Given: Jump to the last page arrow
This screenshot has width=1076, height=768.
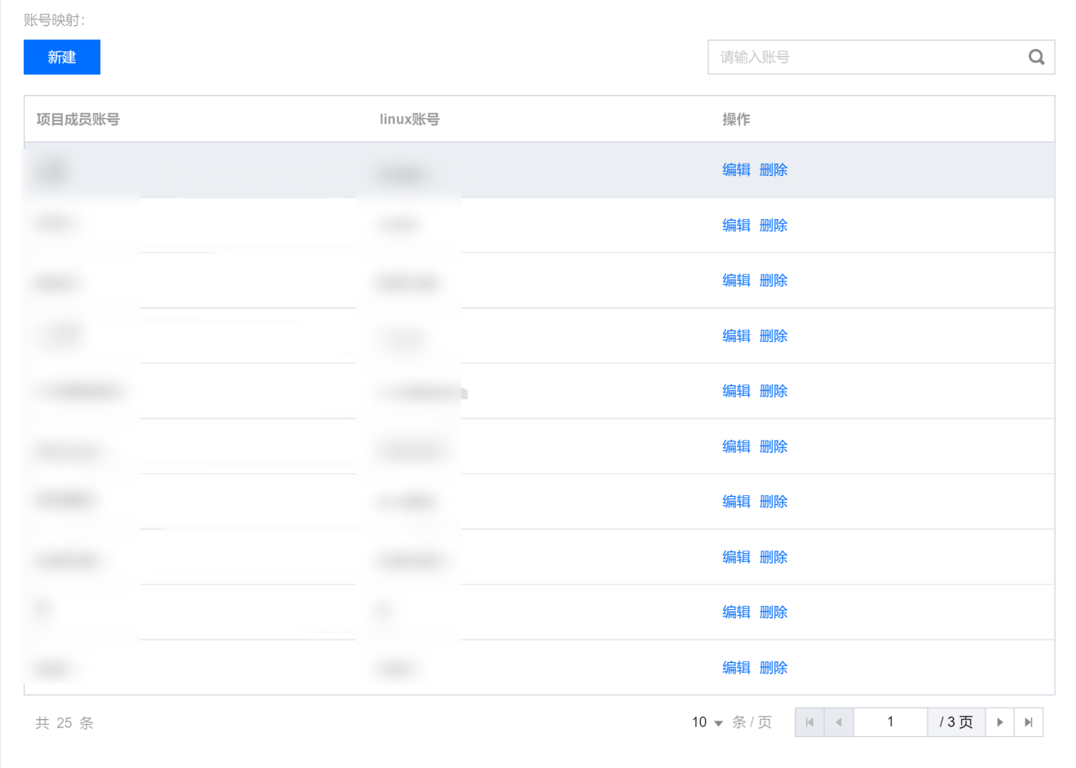Looking at the screenshot, I should [x=1029, y=722].
